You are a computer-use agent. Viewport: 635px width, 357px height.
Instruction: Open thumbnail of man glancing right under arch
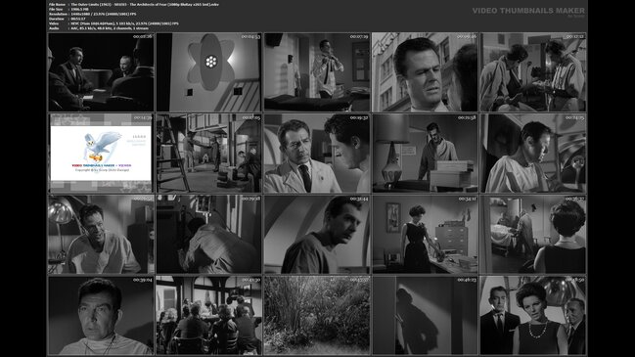[x=317, y=235]
